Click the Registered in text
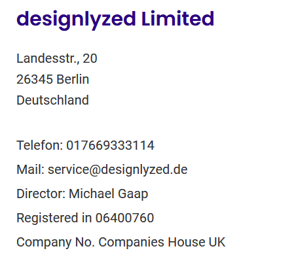 [x=54, y=218]
